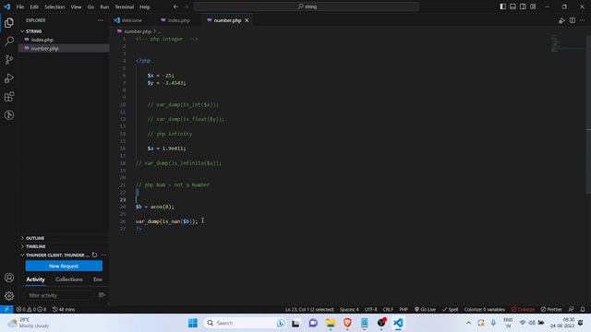
Task: Open the remote window indicator in status bar
Action: (x=6, y=310)
